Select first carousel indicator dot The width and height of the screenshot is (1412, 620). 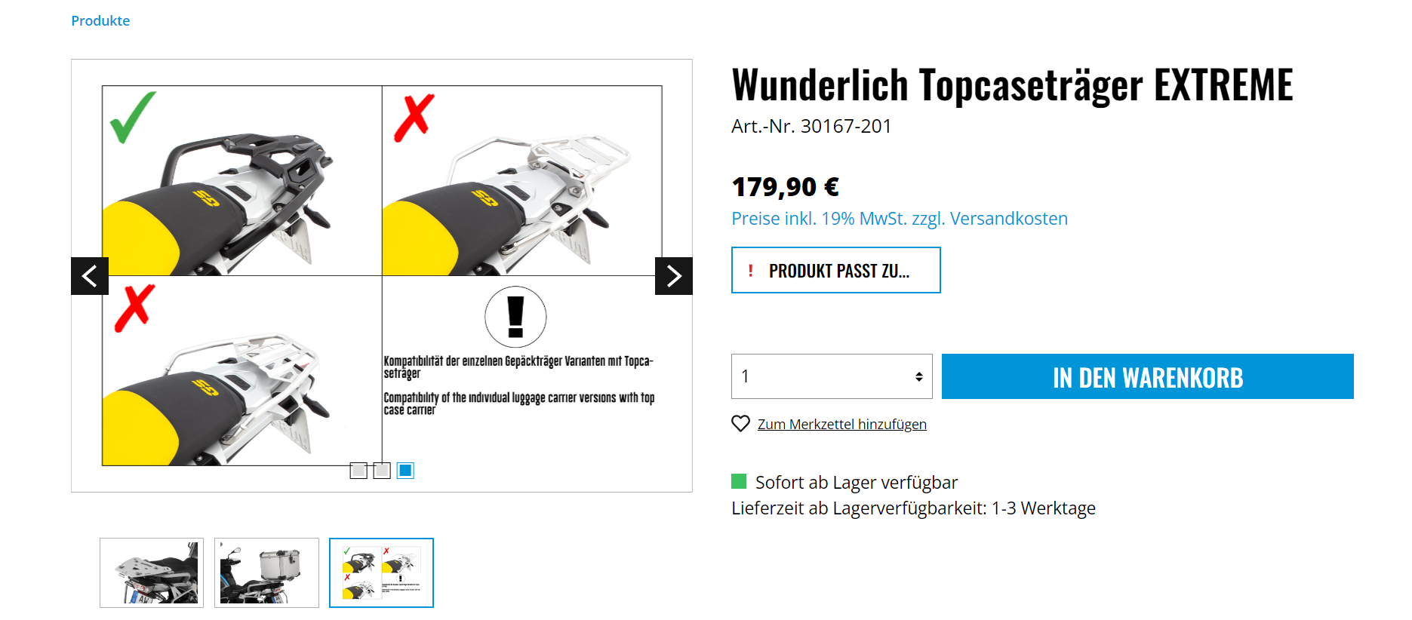point(358,471)
